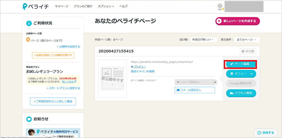
Task: Click the お試しレギュラープラン plan name
Action: (44, 72)
